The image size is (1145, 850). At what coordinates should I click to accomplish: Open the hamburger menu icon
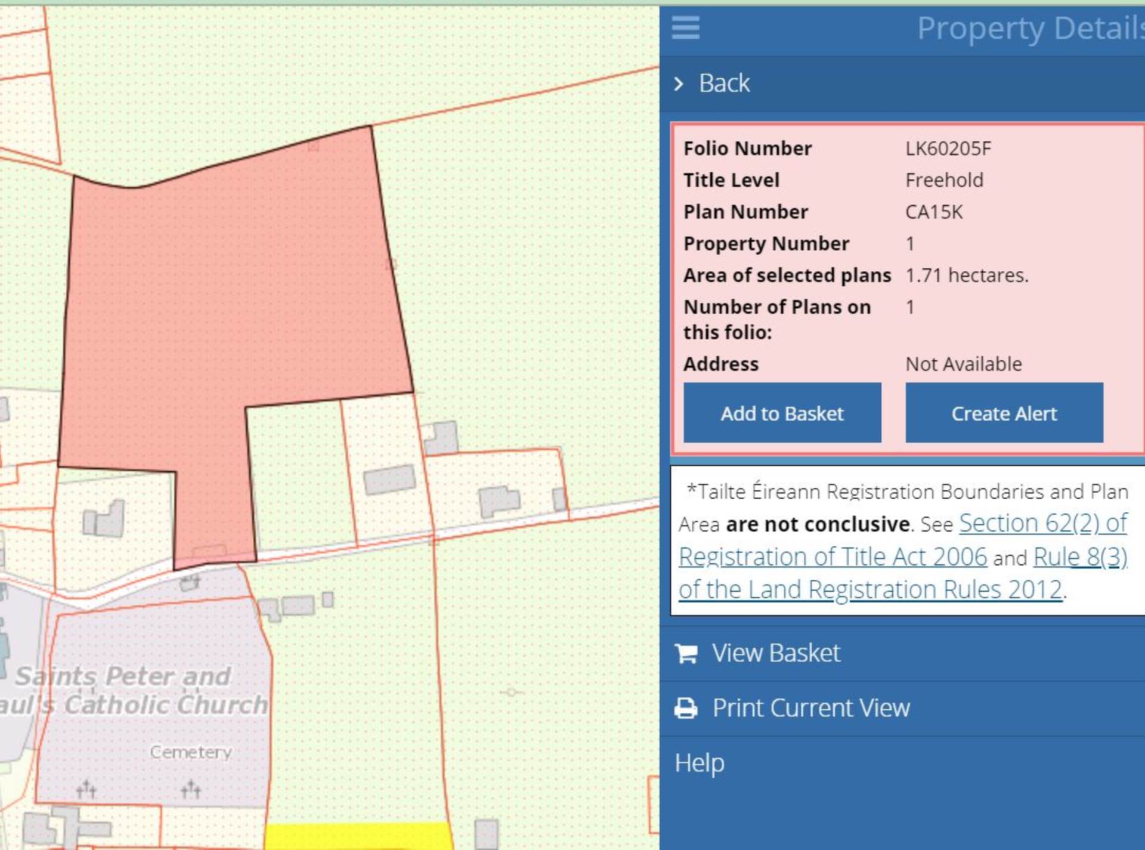coord(685,27)
